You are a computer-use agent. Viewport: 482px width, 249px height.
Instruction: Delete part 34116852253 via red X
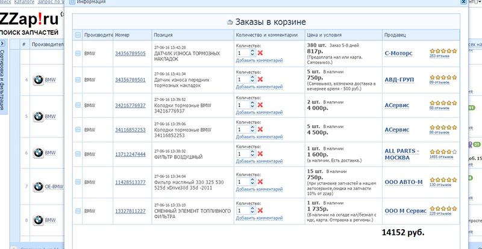[260, 129]
